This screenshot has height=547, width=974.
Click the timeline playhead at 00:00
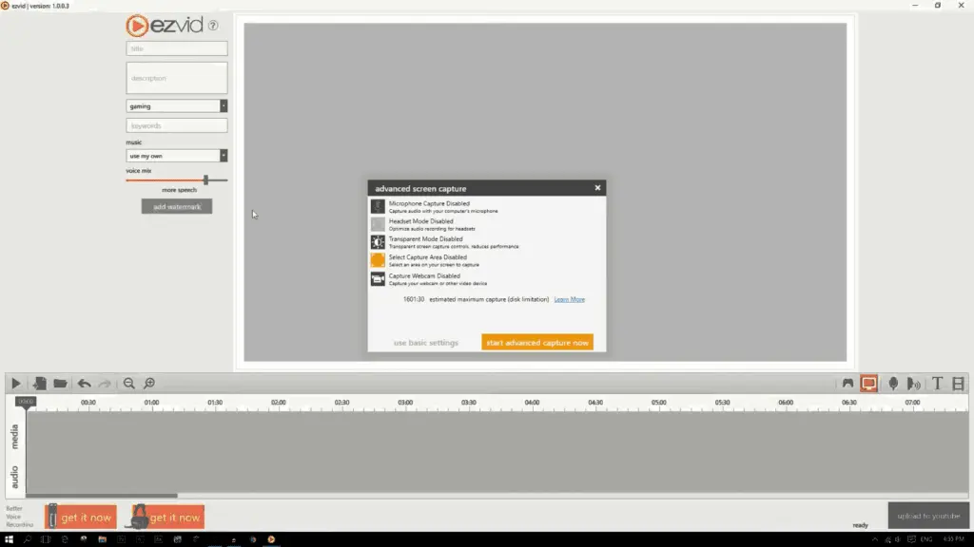pyautogui.click(x=26, y=402)
